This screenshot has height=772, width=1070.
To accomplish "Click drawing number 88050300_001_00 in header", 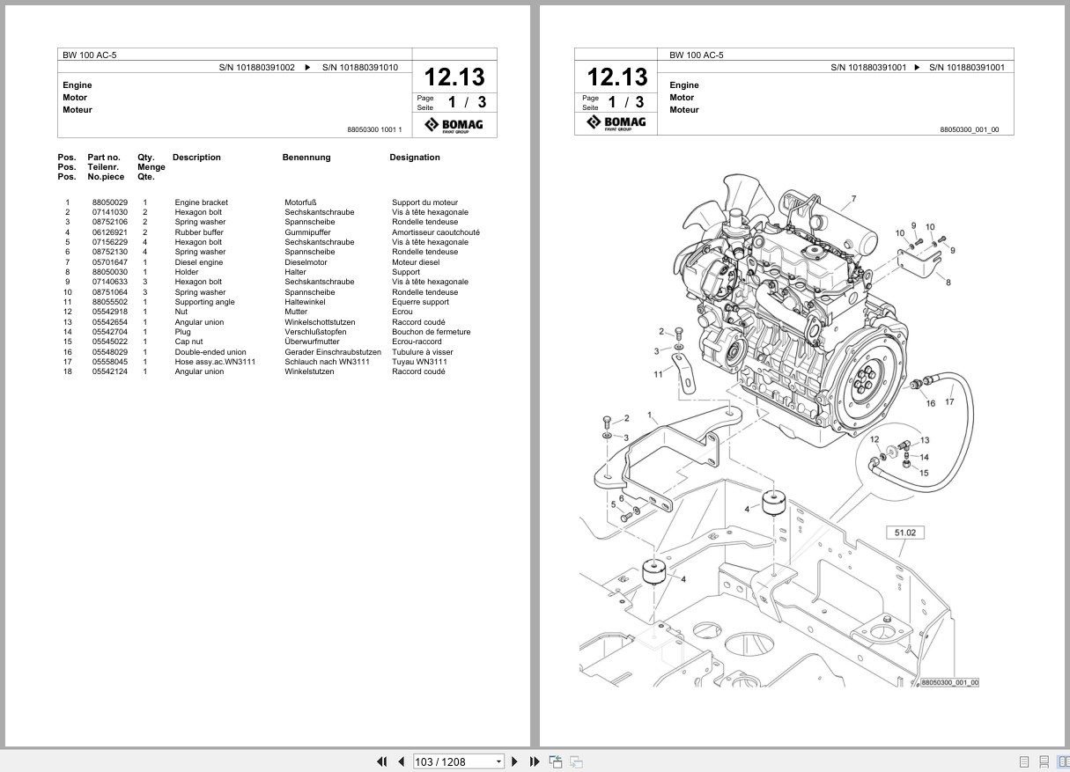I will tap(970, 129).
